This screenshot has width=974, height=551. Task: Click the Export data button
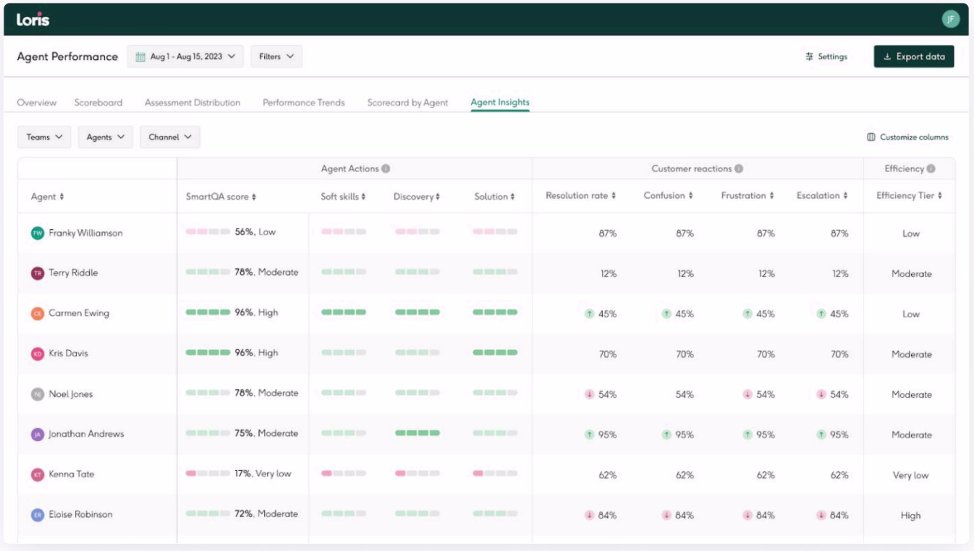click(914, 56)
